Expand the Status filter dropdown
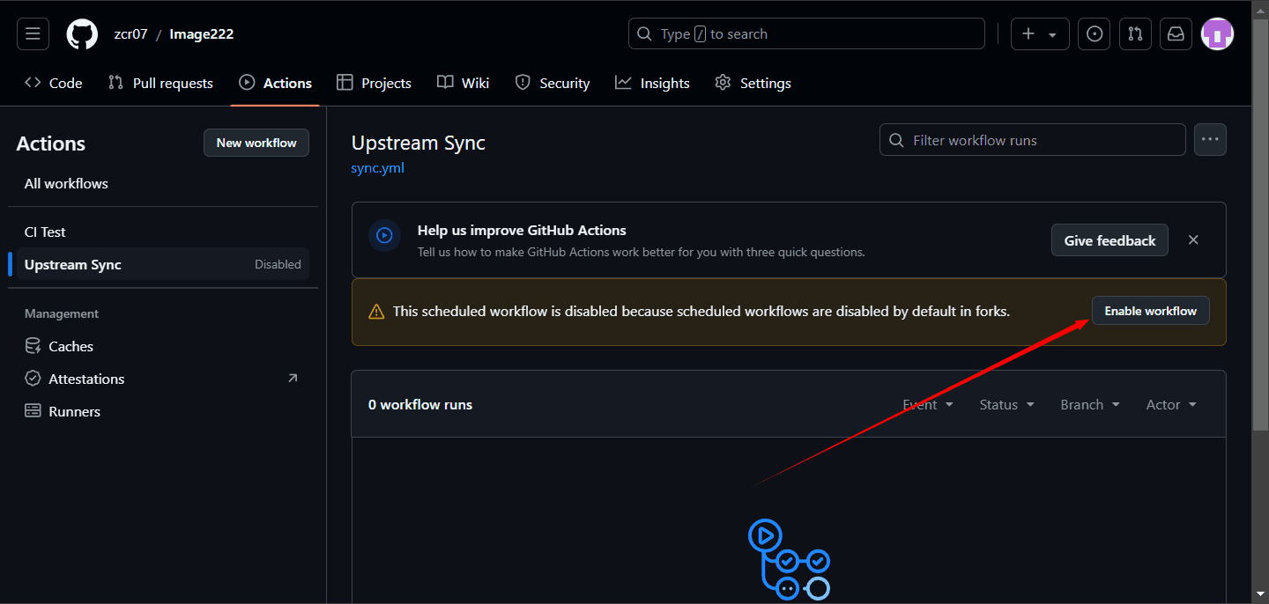 coord(1006,405)
